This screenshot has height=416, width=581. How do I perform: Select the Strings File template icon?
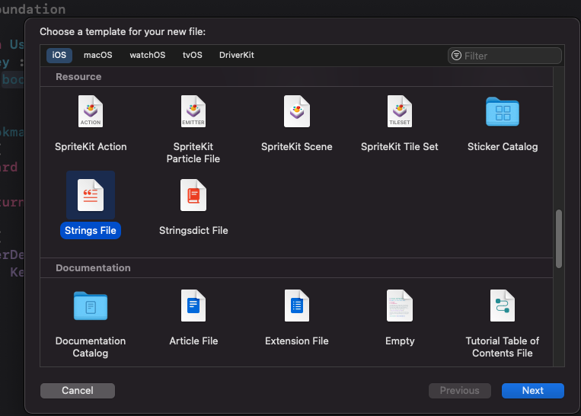point(91,195)
